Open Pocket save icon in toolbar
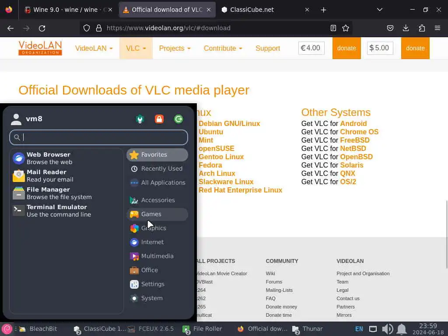 [390, 28]
